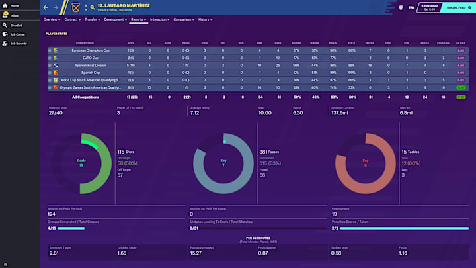Click the green Olympic Games rating badge
This screenshot has width=476, height=268.
coord(461,87)
